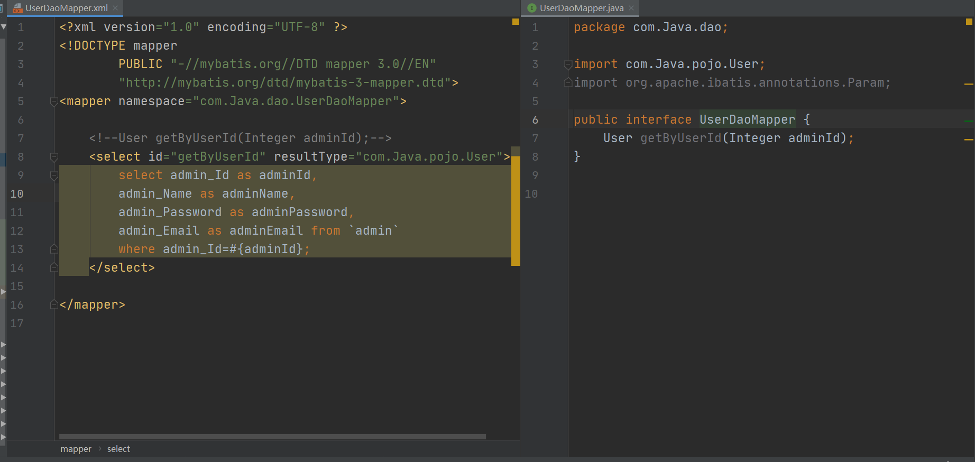Click the yellow inspection indicator atop Java editor
The image size is (975, 462).
pyautogui.click(x=969, y=22)
